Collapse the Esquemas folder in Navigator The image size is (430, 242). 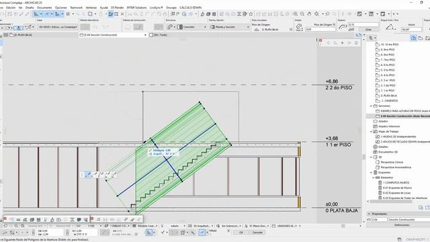click(x=371, y=173)
